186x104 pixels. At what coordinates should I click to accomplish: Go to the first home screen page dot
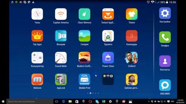click(88, 93)
